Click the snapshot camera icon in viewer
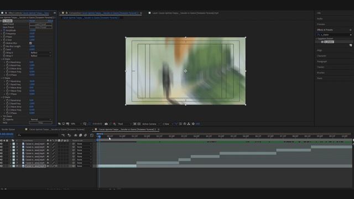354x199 pixels. point(106,124)
